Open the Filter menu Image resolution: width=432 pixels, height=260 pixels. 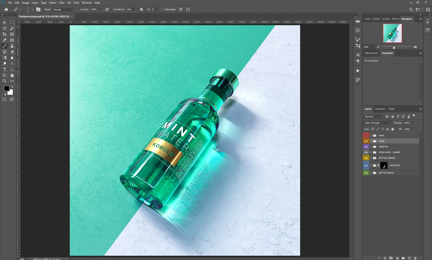(62, 2)
